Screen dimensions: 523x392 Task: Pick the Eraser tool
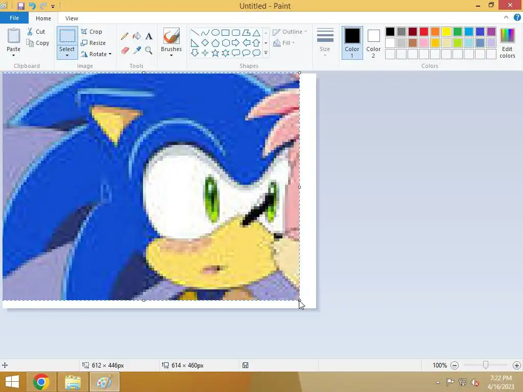(x=125, y=51)
